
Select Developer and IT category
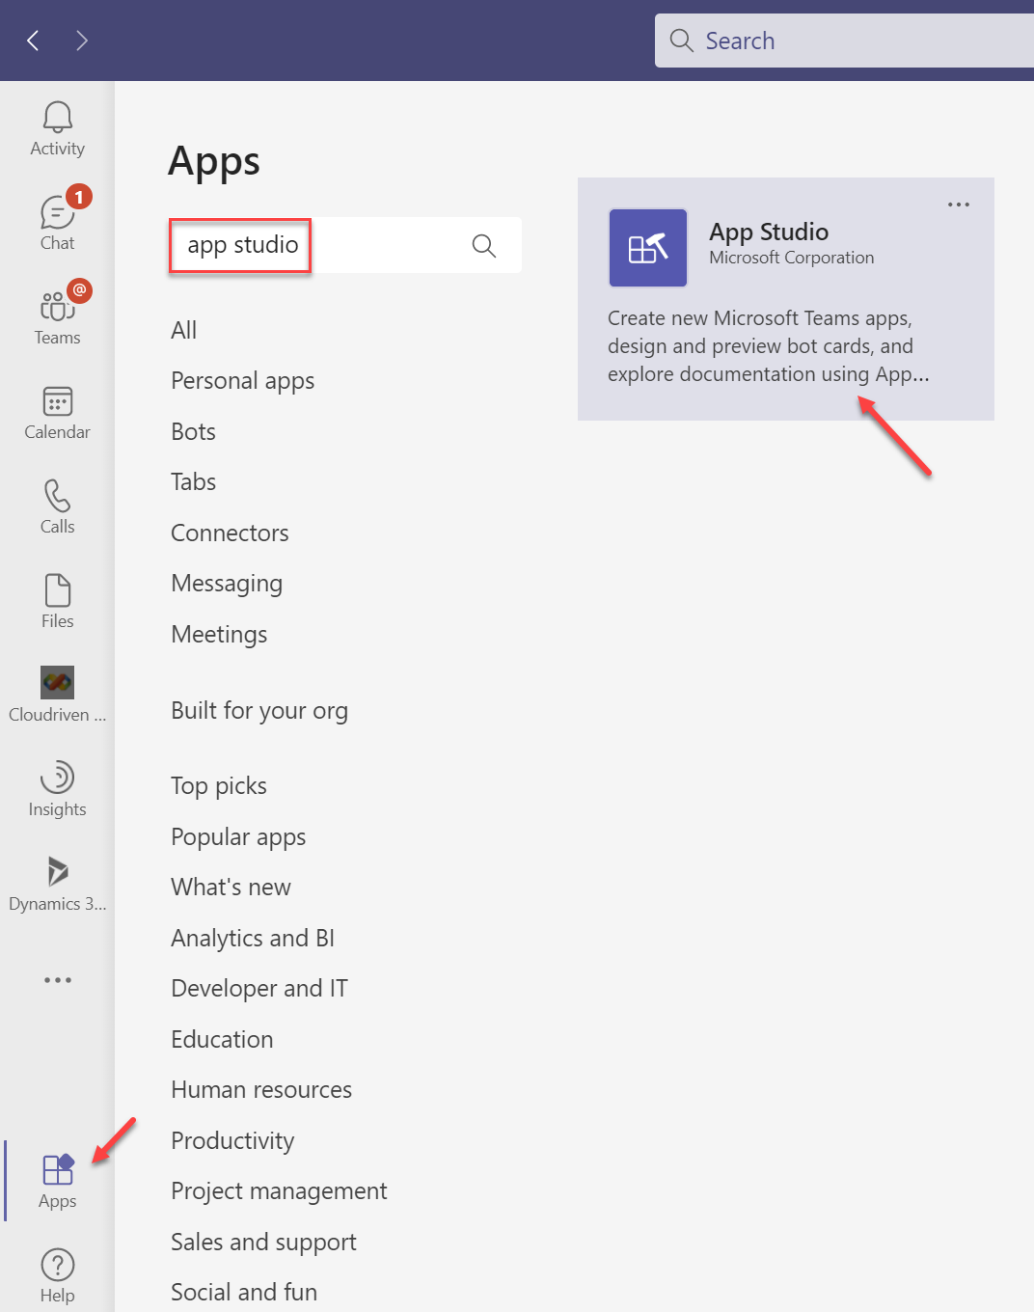click(x=258, y=989)
